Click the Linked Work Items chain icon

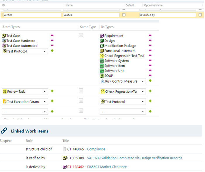4,131
